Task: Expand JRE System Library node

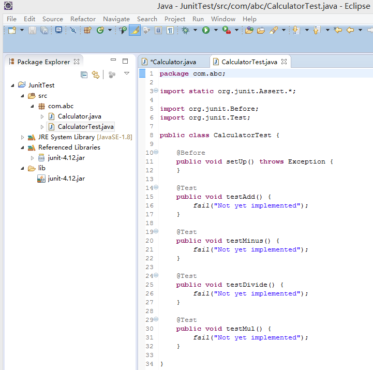Action: (x=22, y=137)
